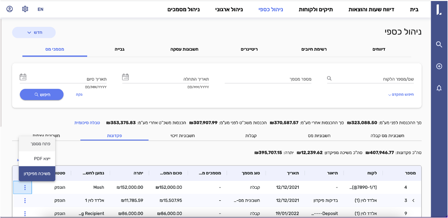Open notifications bell in sidebar
448x218 pixels.
[x=439, y=88]
